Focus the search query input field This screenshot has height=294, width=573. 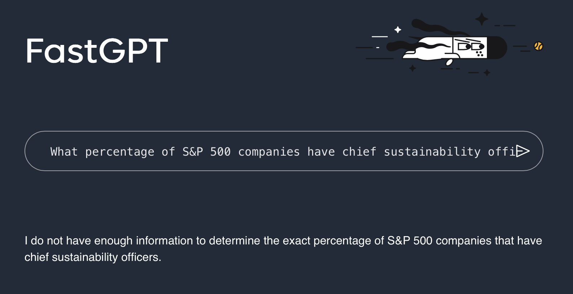pos(281,151)
